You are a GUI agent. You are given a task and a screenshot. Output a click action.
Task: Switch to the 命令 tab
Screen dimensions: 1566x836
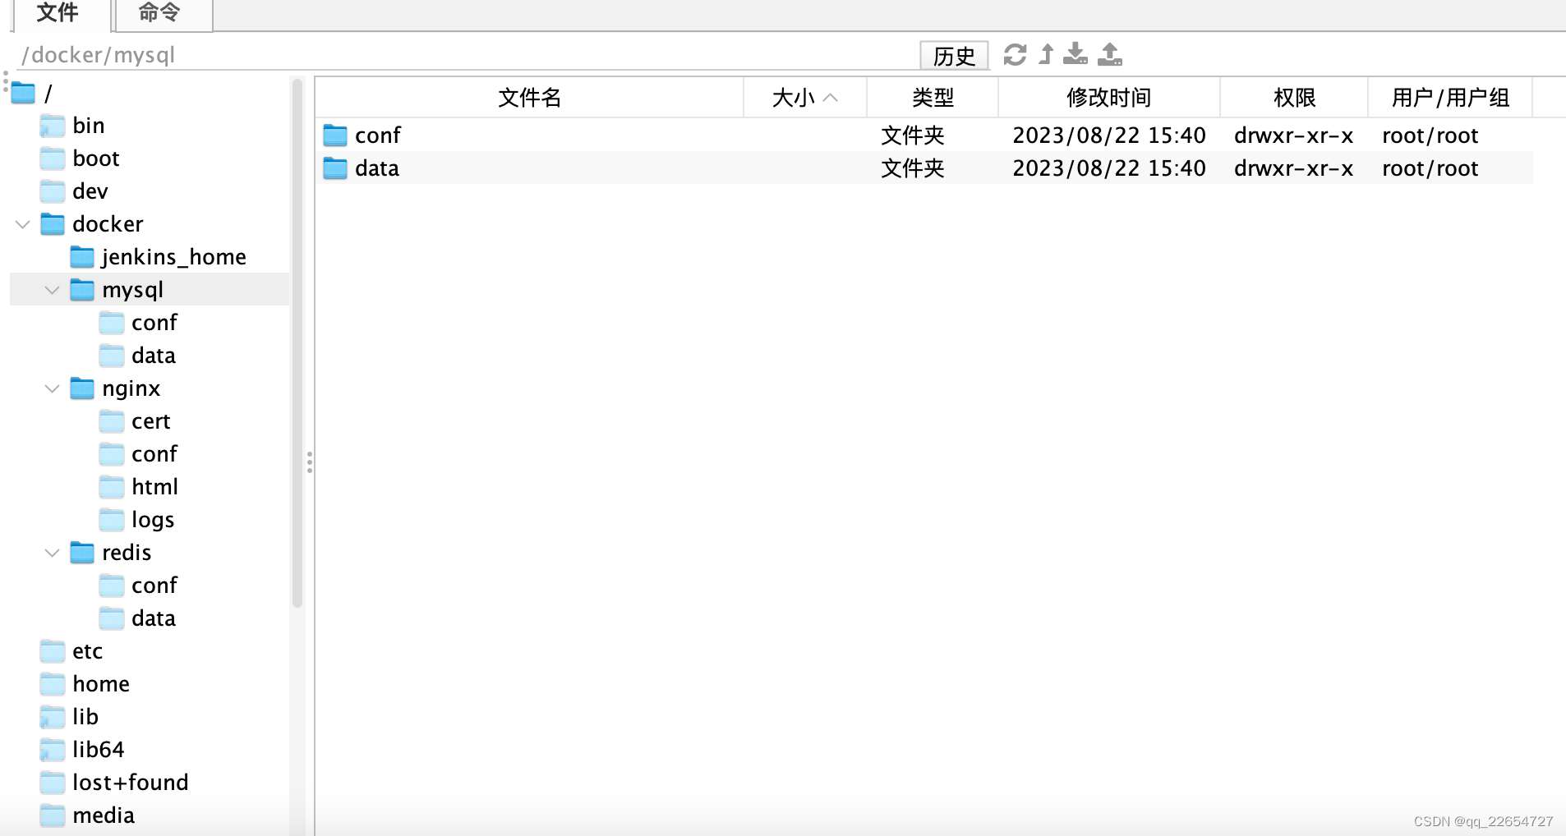click(x=163, y=14)
